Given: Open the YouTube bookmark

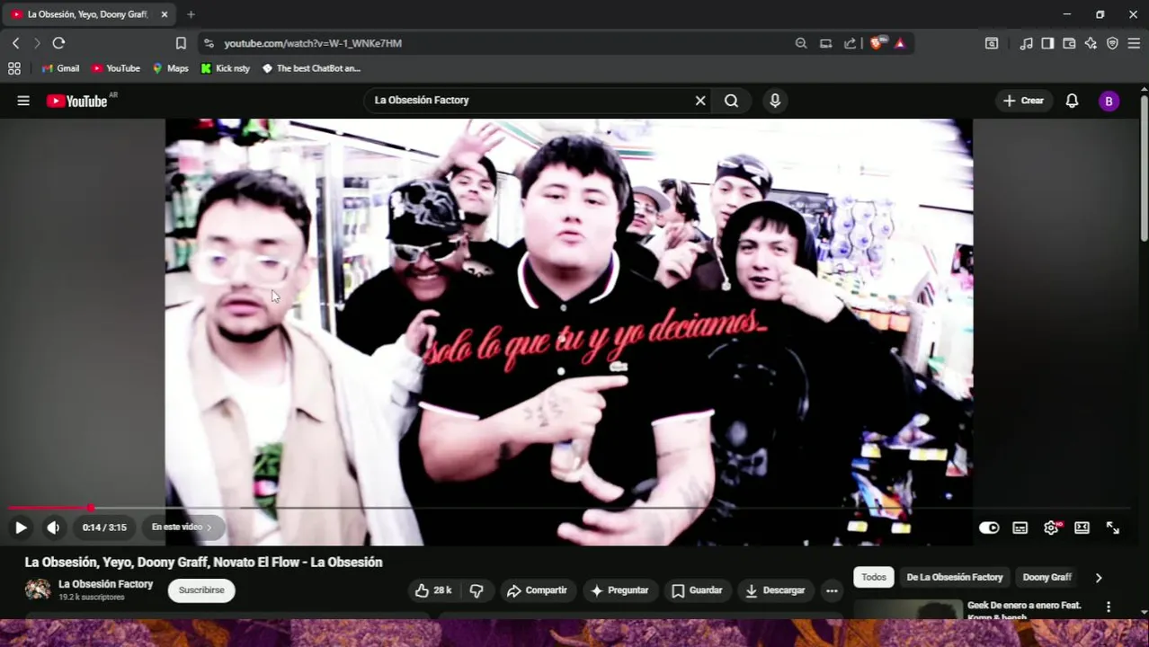Looking at the screenshot, I should click(115, 68).
